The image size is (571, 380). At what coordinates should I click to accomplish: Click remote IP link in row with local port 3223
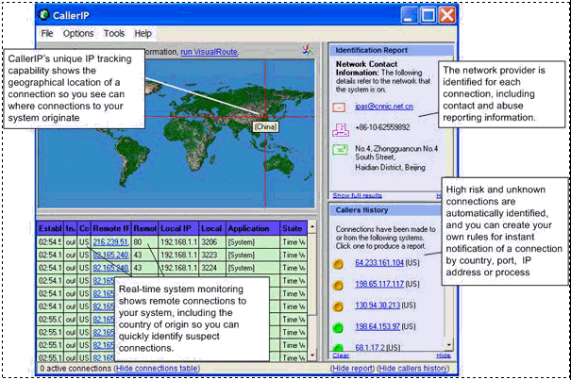(110, 255)
